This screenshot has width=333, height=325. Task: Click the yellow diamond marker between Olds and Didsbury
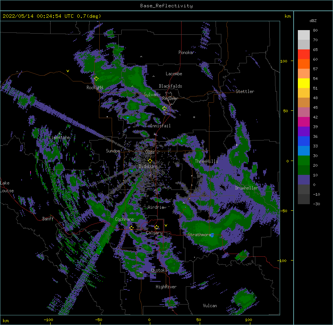(x=150, y=161)
